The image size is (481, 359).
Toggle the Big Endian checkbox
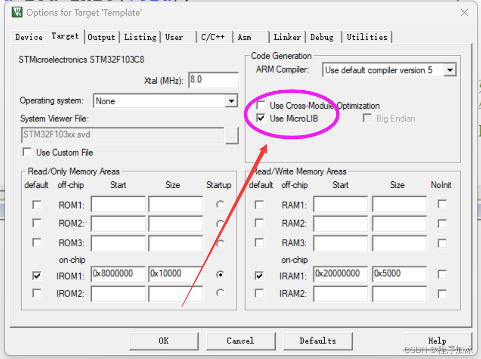click(x=367, y=118)
